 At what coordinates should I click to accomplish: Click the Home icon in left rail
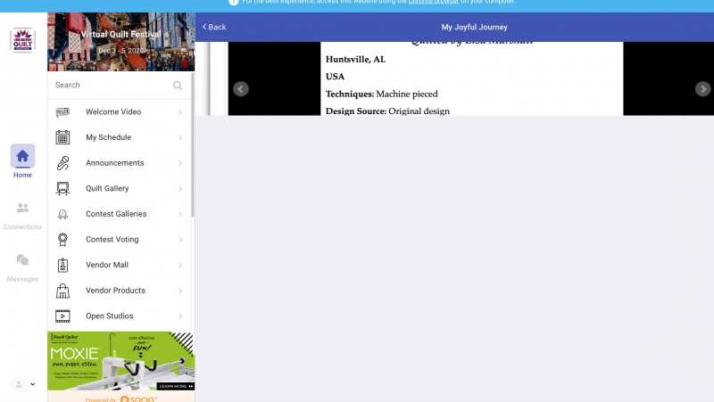pyautogui.click(x=22, y=156)
